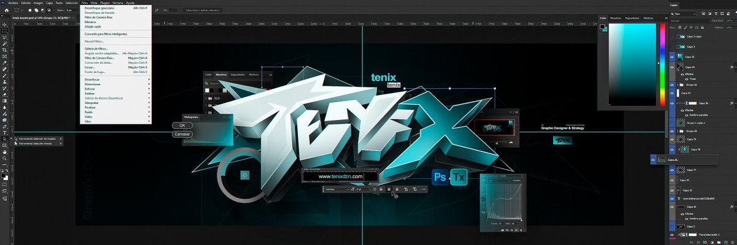Toggle visibility of Tono/saturación 1 layer
This screenshot has height=245, width=737.
tap(671, 235)
